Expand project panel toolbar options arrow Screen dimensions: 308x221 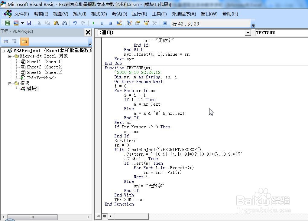click(90, 44)
